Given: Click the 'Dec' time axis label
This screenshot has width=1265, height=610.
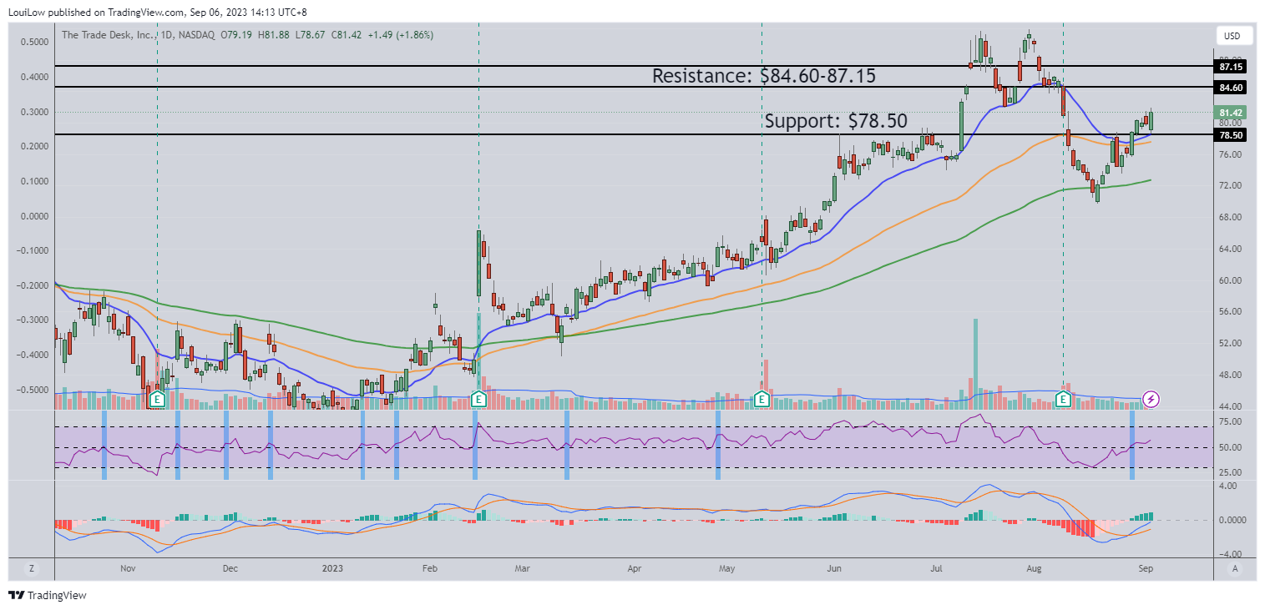Looking at the screenshot, I should [x=230, y=568].
